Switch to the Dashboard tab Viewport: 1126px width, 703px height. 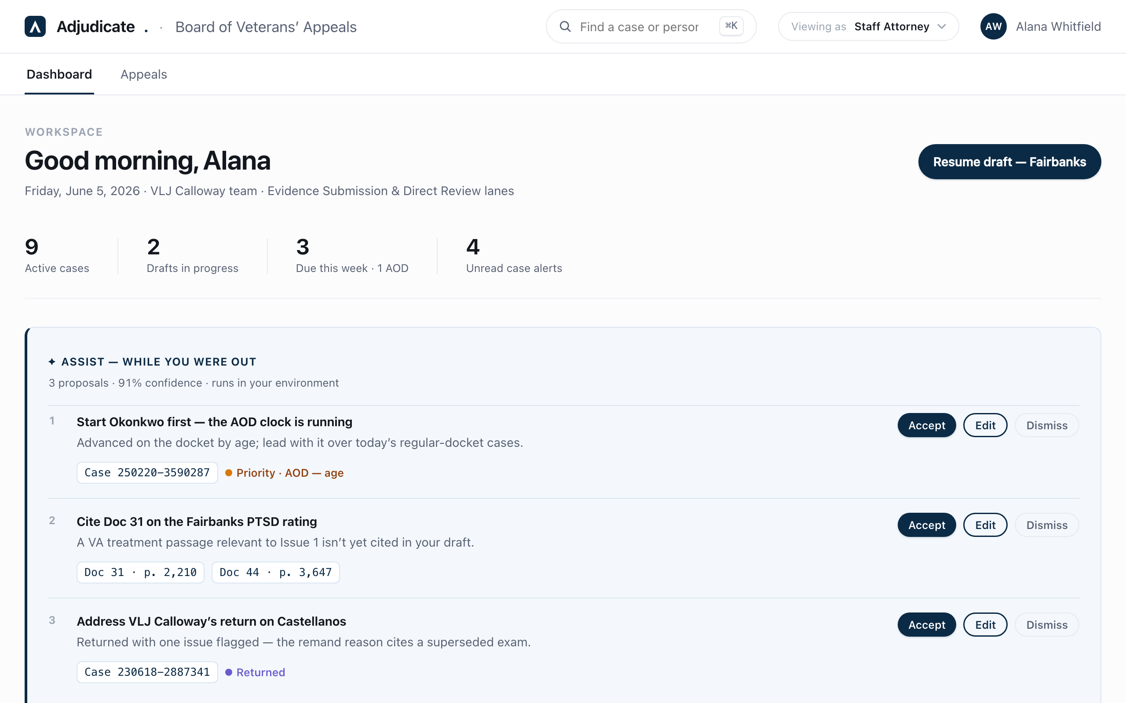[x=59, y=74]
